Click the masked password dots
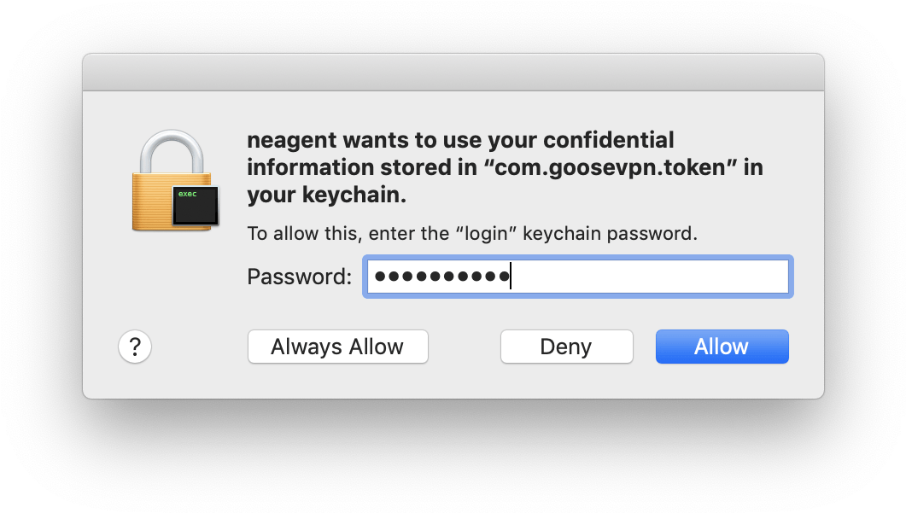 tap(442, 277)
